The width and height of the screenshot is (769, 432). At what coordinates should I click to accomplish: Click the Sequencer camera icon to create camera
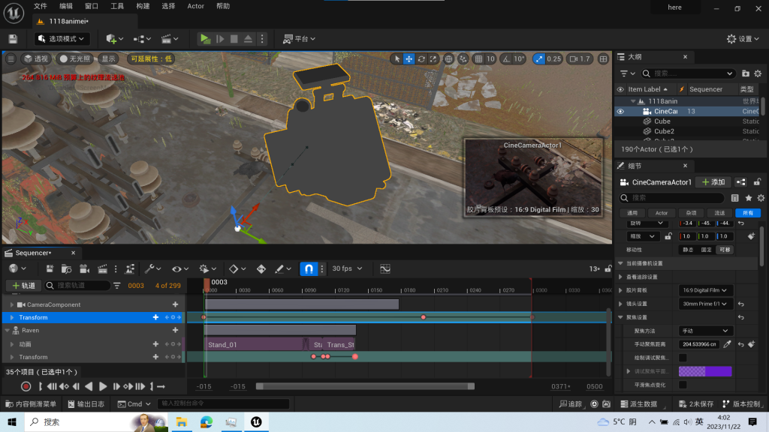[x=84, y=268]
